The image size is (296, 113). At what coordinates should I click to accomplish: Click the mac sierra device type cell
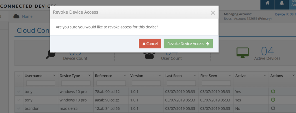(76, 108)
